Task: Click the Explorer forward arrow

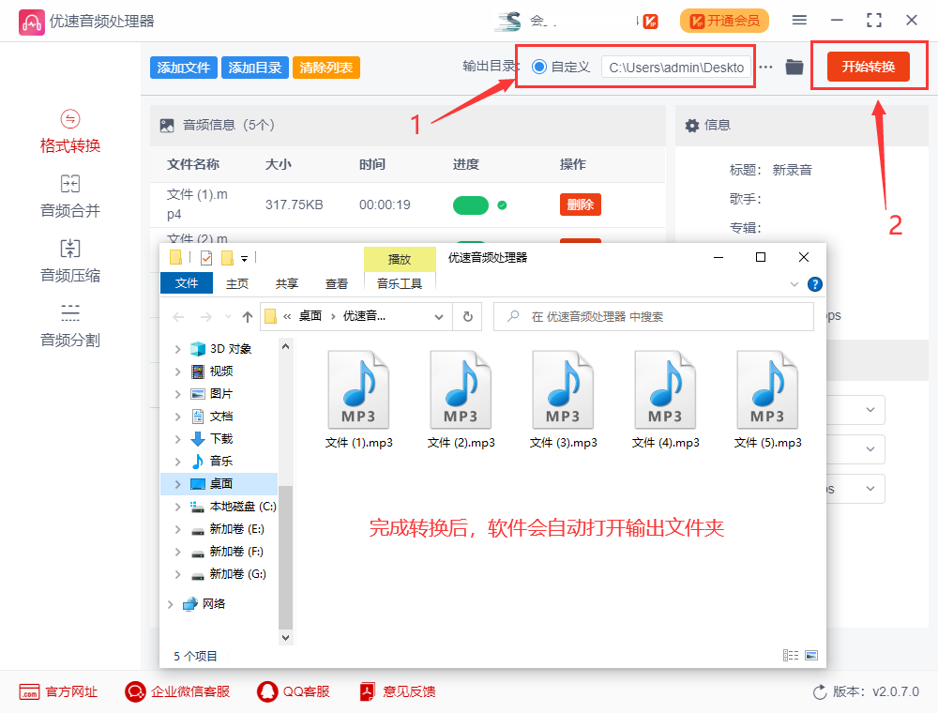Action: pyautogui.click(x=205, y=317)
